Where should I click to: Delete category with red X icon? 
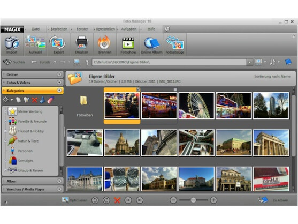[34, 100]
